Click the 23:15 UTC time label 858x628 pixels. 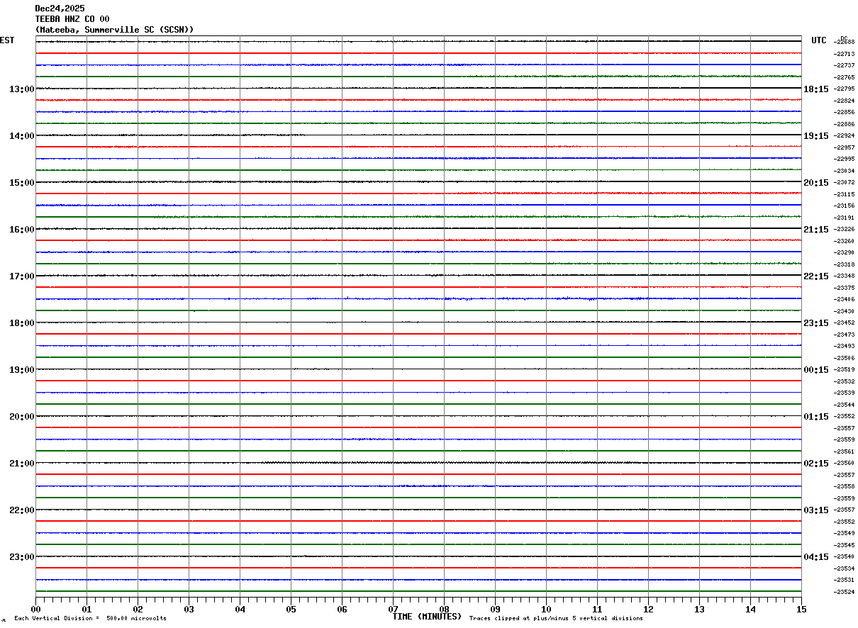[x=816, y=323]
